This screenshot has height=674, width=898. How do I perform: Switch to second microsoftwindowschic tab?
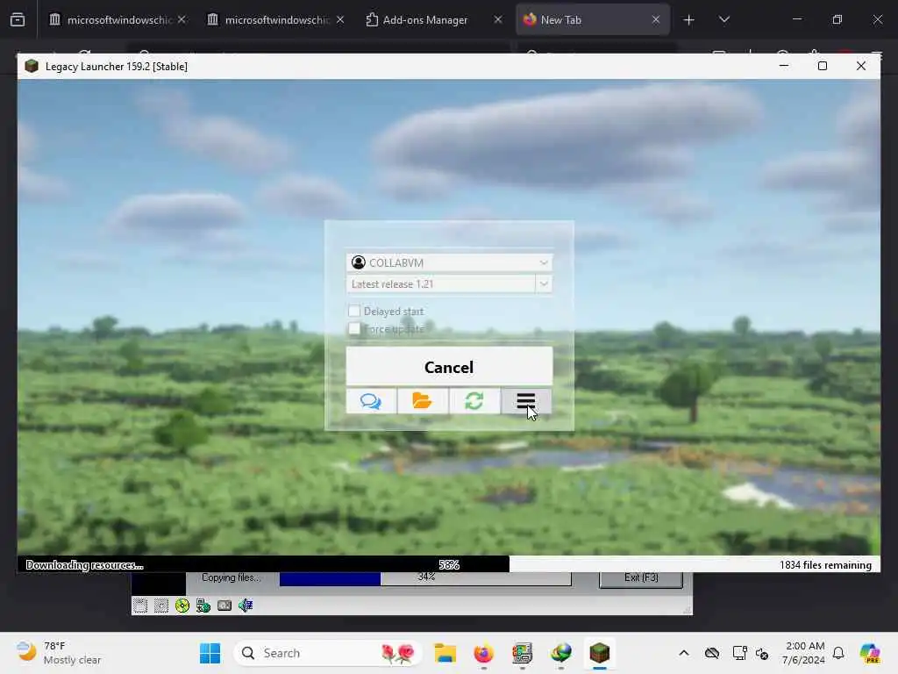coord(276,19)
